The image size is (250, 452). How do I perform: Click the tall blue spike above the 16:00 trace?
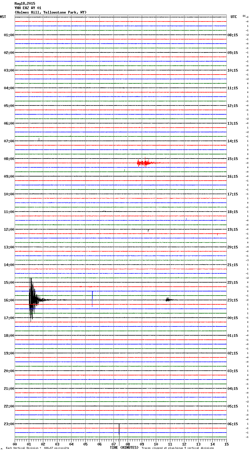(92, 299)
